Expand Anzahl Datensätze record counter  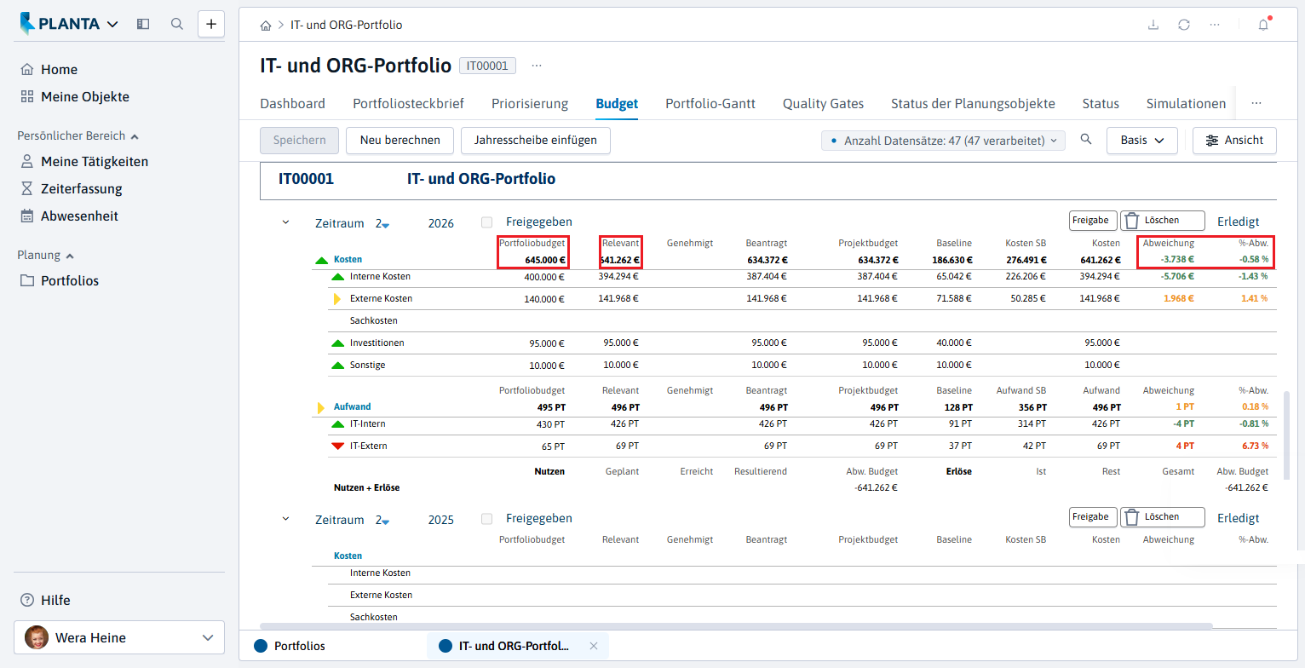click(944, 141)
